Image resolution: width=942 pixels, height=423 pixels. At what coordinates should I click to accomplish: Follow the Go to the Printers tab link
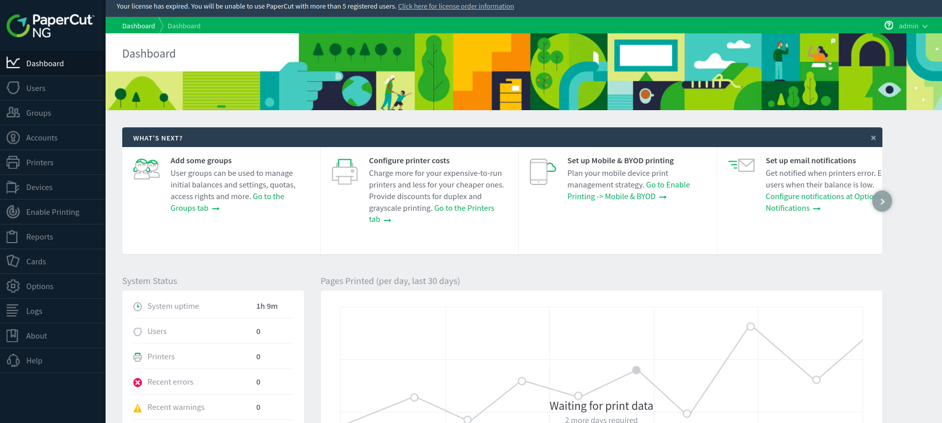tap(464, 208)
